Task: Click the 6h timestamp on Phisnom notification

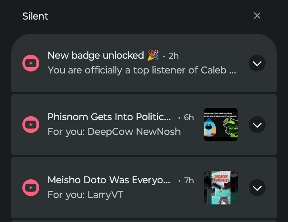Action: pyautogui.click(x=189, y=117)
